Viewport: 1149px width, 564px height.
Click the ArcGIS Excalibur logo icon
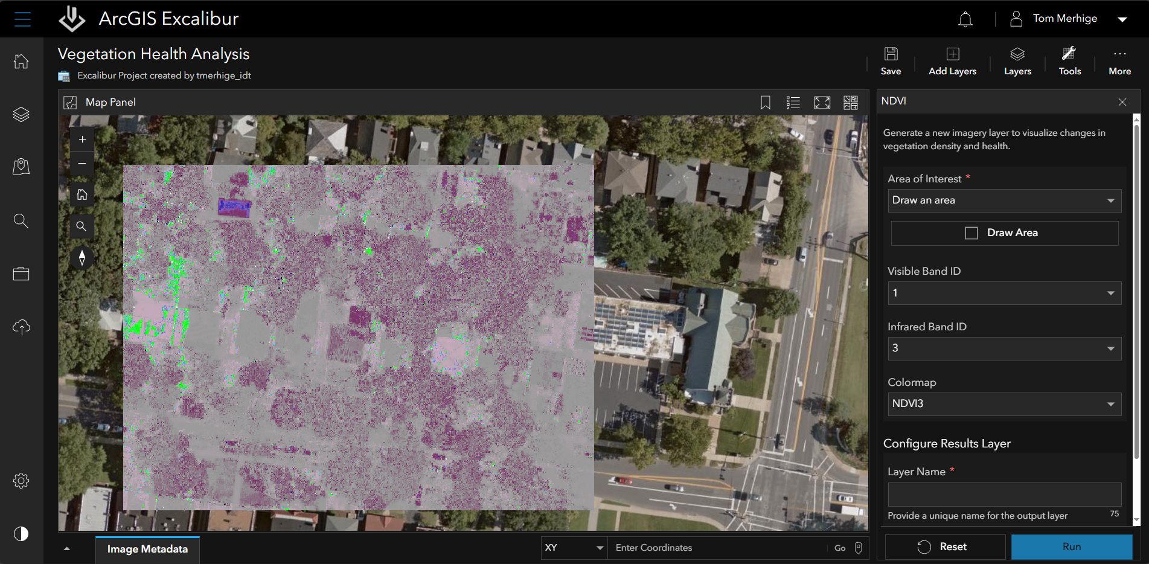pyautogui.click(x=72, y=19)
